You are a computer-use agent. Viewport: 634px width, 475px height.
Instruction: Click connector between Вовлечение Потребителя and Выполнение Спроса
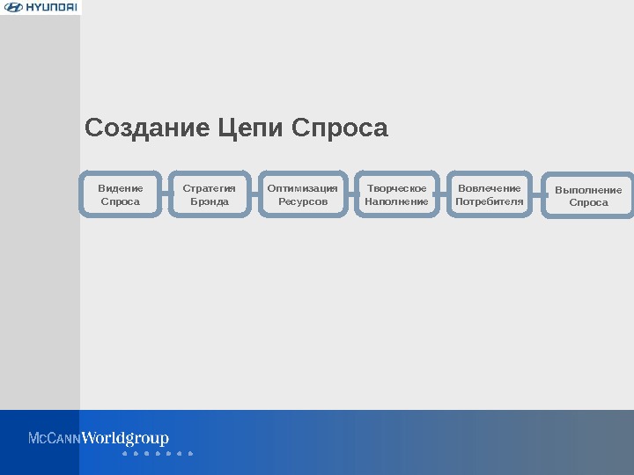point(537,195)
